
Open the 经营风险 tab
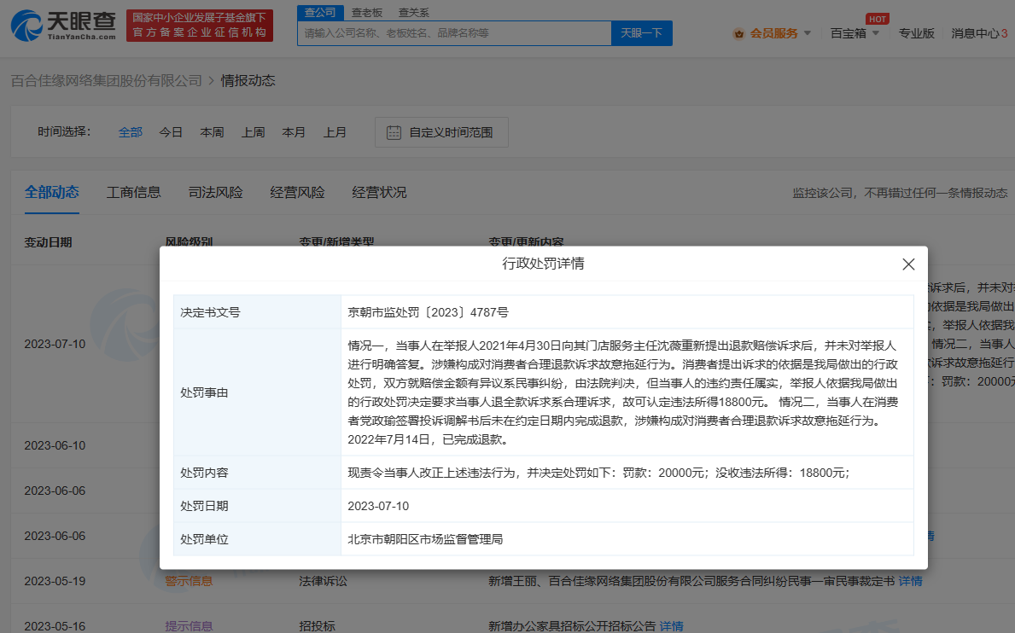pyautogui.click(x=297, y=192)
